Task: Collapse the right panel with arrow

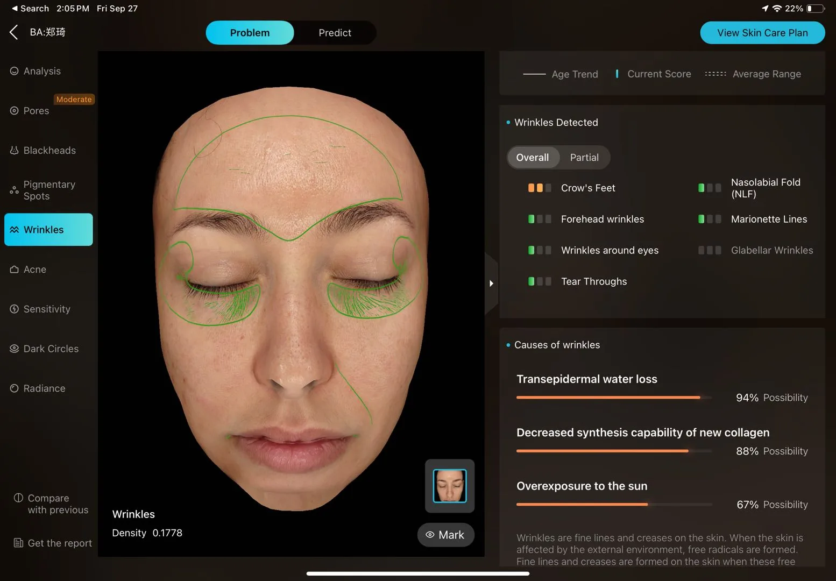Action: pos(491,284)
